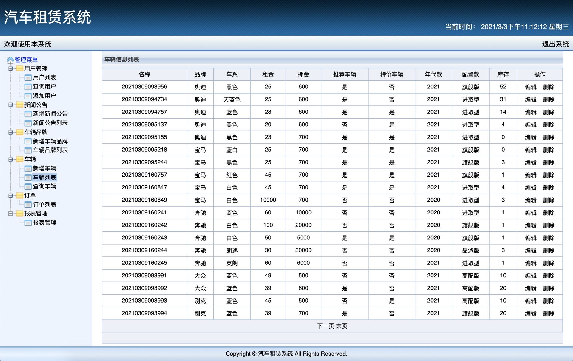Collapse the 车辆 tree node toggle
The height and width of the screenshot is (361, 573).
click(x=10, y=159)
